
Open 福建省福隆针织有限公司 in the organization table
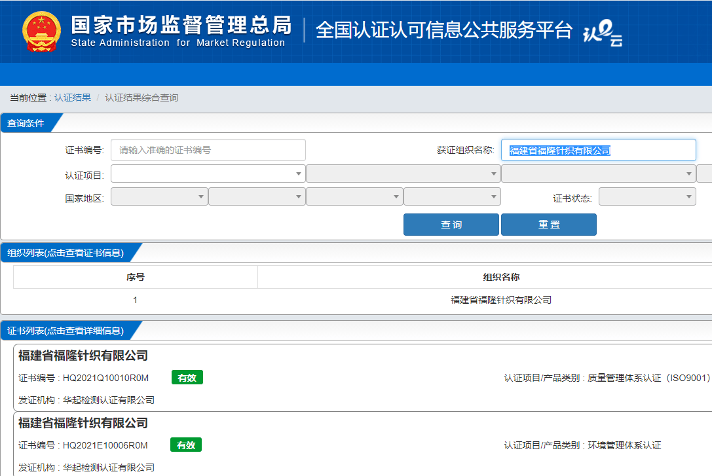pos(501,300)
